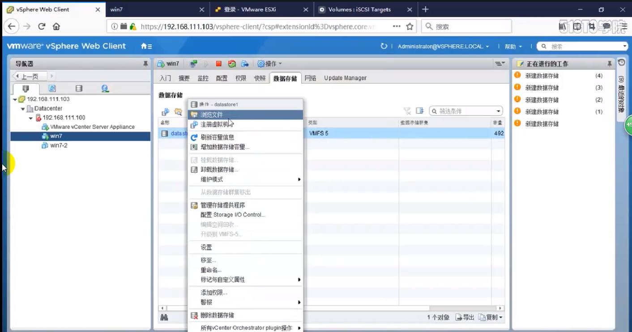632x332 pixels.
Task: Click the vSphere home menu icon
Action: [146, 46]
